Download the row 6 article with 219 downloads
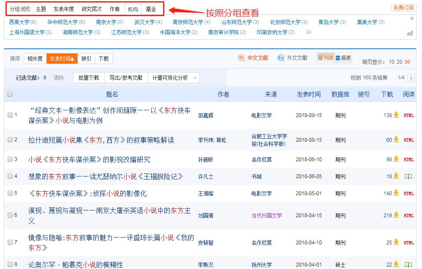Image resolution: width=422 pixels, height=269 pixels. point(396,216)
